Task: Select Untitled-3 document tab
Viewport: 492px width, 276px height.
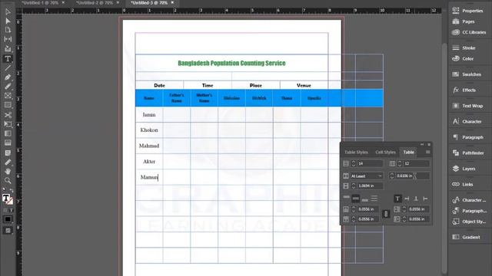Action: [x=149, y=2]
